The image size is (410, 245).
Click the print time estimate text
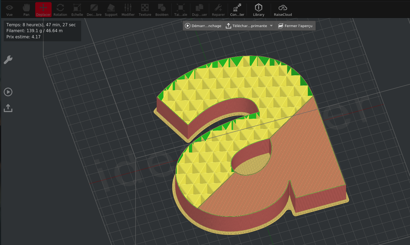[41, 25]
